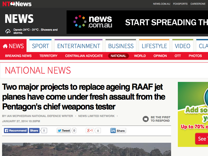Open the SPORT tab
Screen dimensions: 208x156
click(41, 46)
